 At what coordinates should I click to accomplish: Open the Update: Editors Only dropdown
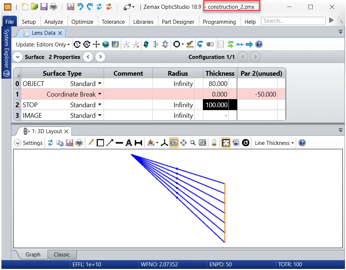pyautogui.click(x=42, y=45)
